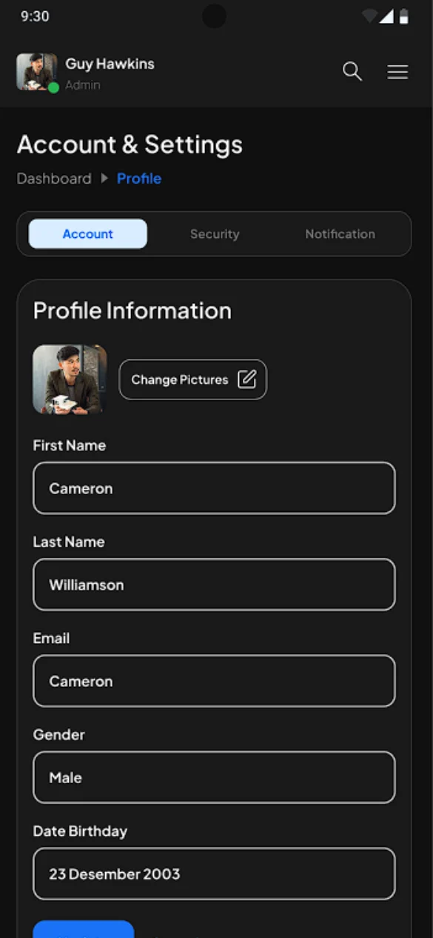433x938 pixels.
Task: Click the Last Name field showing Williamson
Action: (214, 585)
